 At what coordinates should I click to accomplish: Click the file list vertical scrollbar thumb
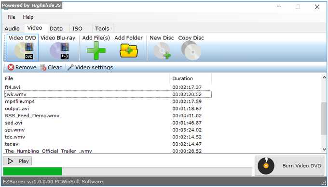324,118
